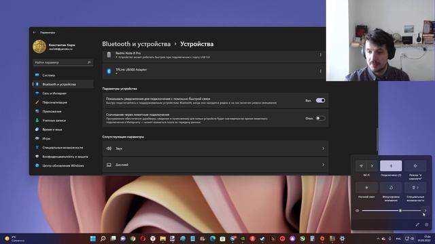The image size is (435, 244).
Task: Open Центр обновления Windows
Action: click(x=63, y=165)
